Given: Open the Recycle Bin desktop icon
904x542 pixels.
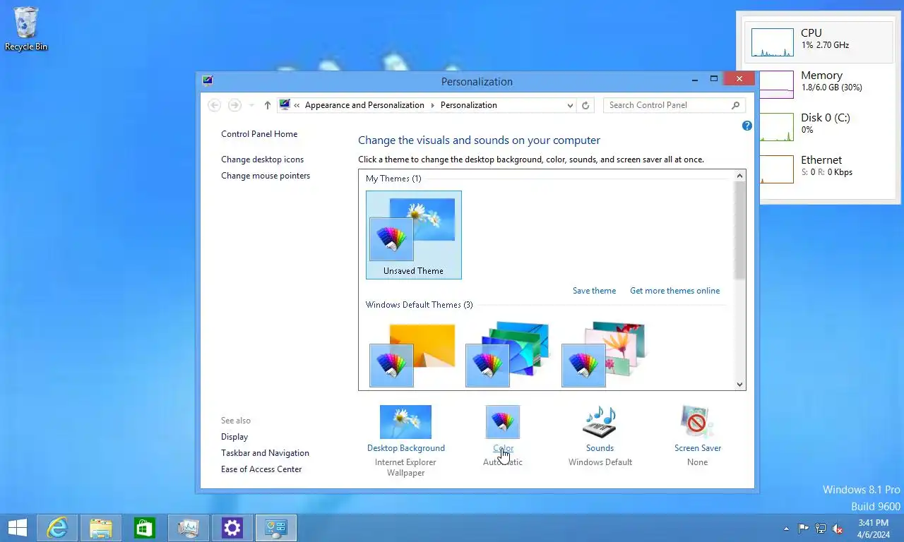Looking at the screenshot, I should point(26,29).
